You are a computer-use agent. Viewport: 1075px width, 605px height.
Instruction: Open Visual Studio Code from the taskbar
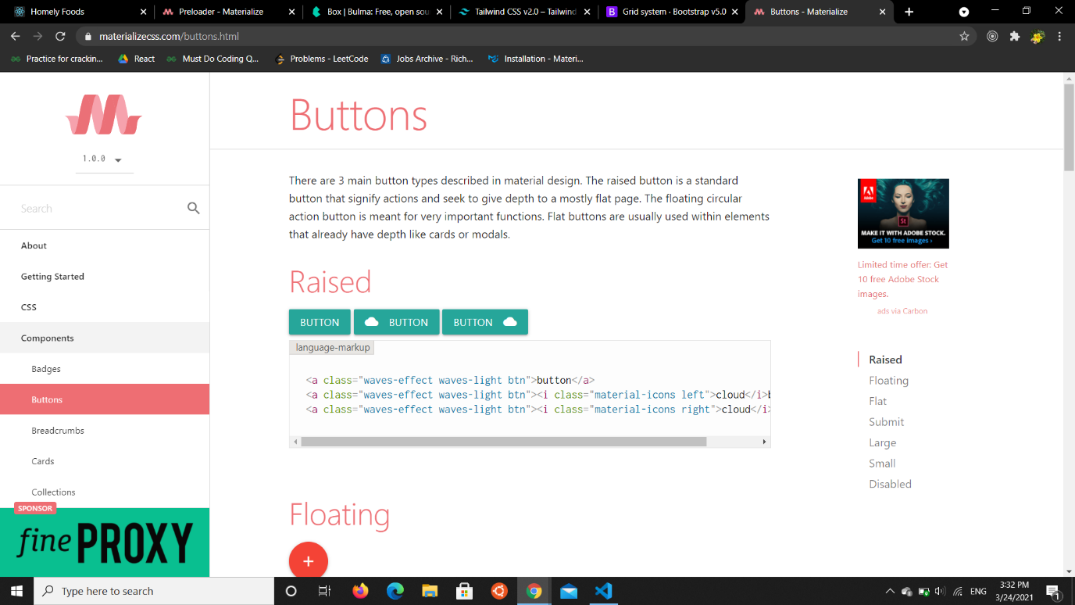(x=603, y=591)
